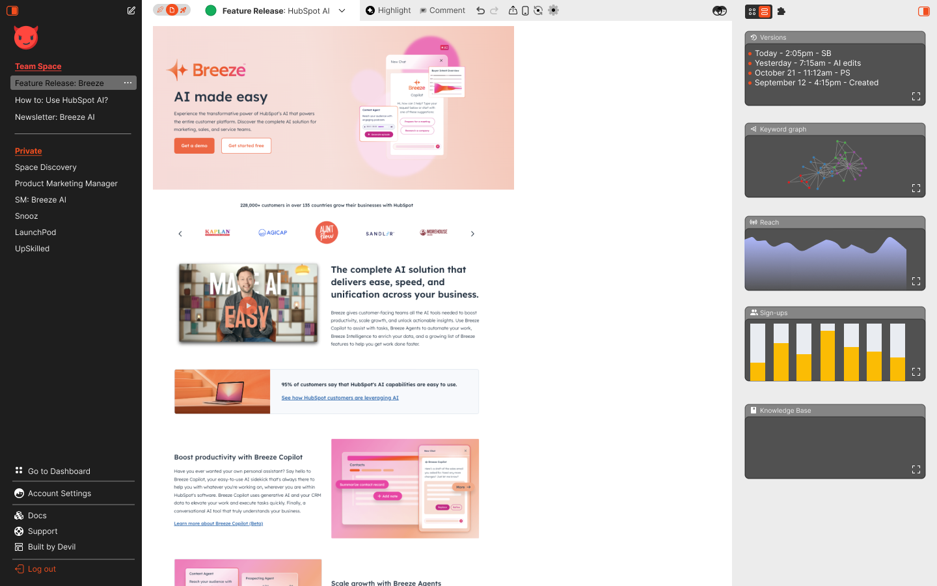Click the Versions history icon
Screen dimensions: 937x586
pos(754,37)
